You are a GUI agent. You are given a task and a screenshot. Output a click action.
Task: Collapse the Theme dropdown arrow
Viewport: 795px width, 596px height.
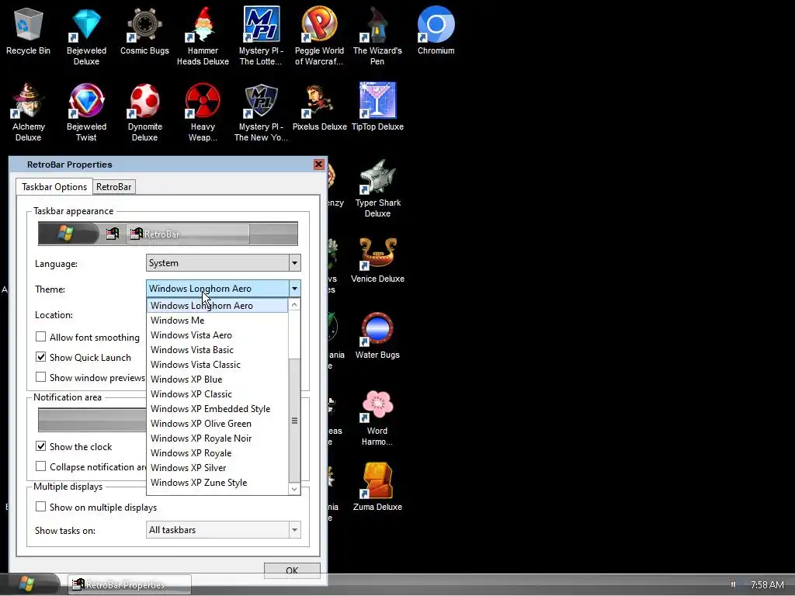[294, 289]
